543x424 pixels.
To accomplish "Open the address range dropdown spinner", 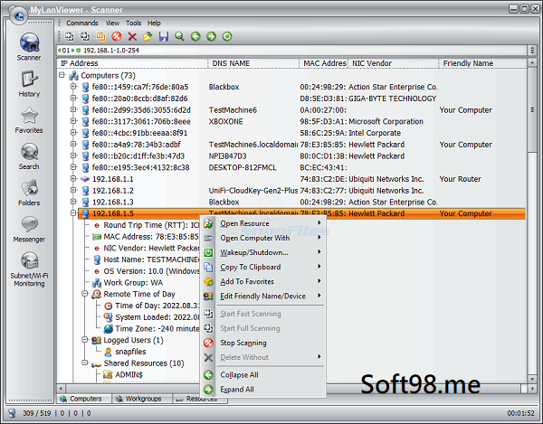I will point(532,50).
